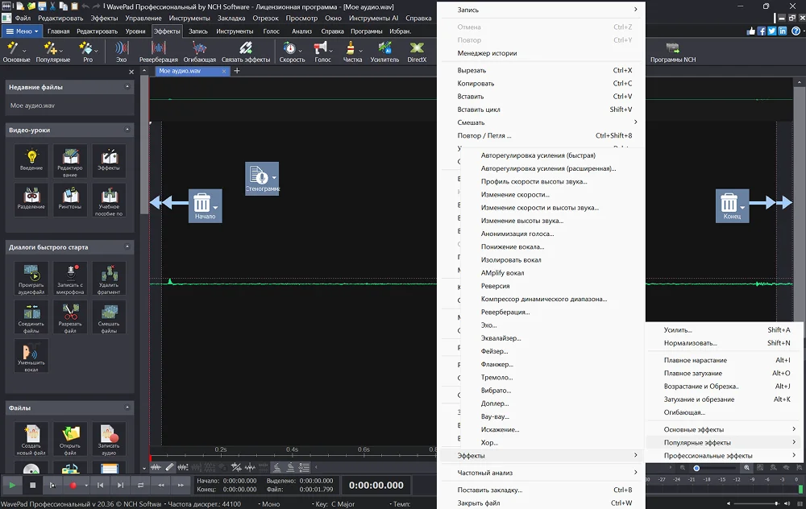Switch to the Запись ribbon tab
Screen dimensions: 806x509
coord(198,31)
